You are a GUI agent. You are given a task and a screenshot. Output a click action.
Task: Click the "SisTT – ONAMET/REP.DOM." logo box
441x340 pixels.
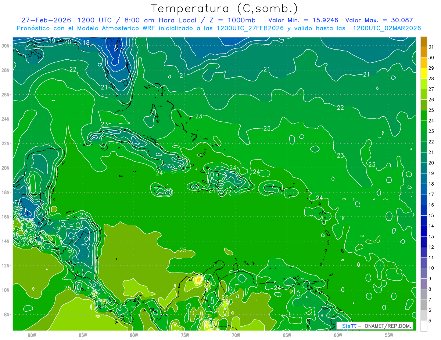tap(375, 326)
